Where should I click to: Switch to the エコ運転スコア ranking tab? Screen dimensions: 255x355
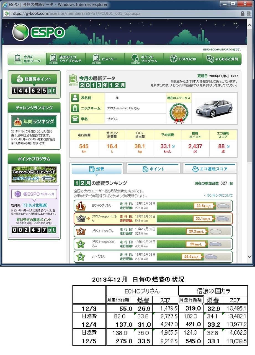[210, 169]
